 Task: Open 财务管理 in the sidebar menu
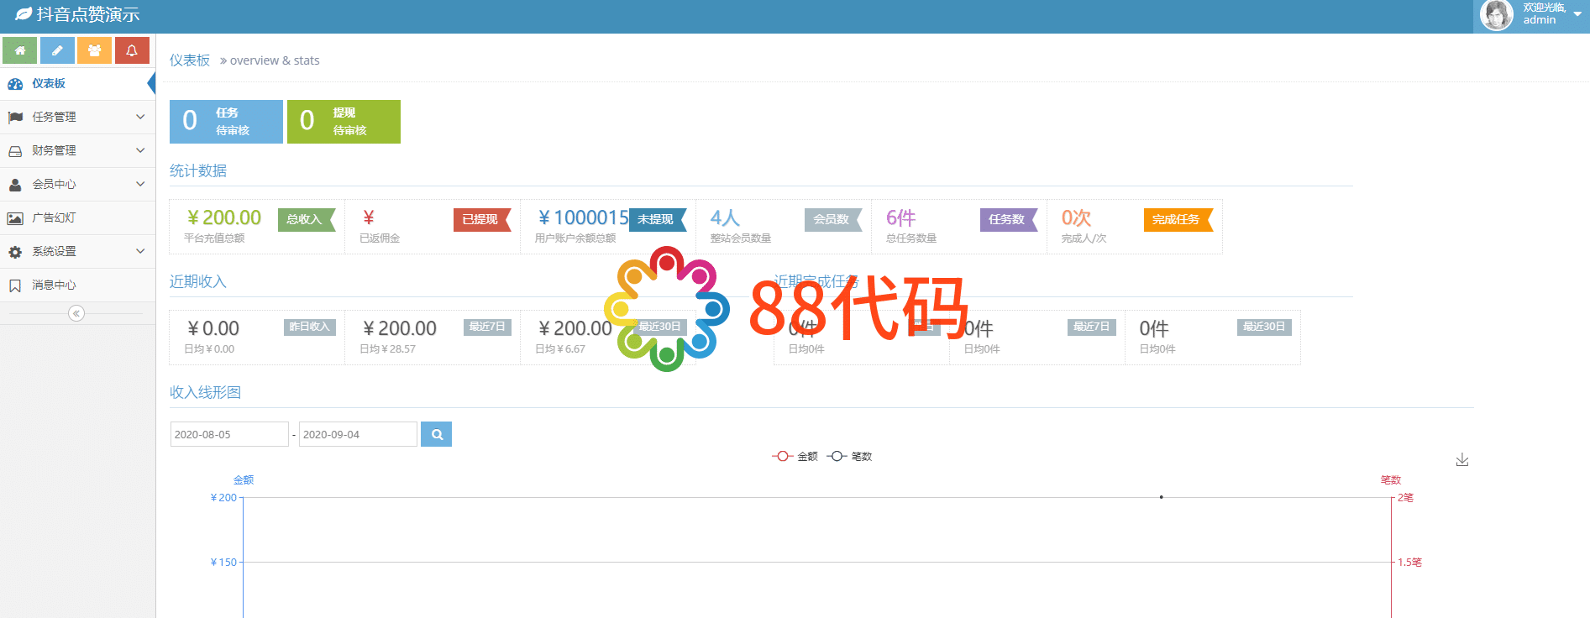pos(77,150)
